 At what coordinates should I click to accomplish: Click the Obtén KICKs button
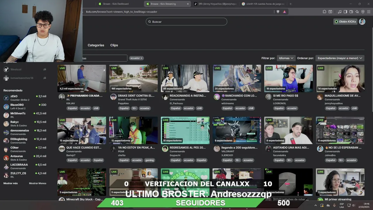pos(345,22)
